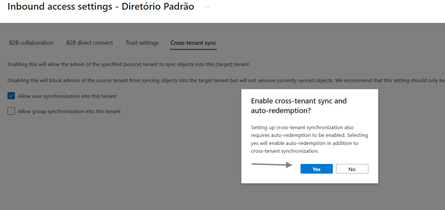This screenshot has width=445, height=210.
Task: Open the B2B direct connect tab
Action: pyautogui.click(x=89, y=43)
